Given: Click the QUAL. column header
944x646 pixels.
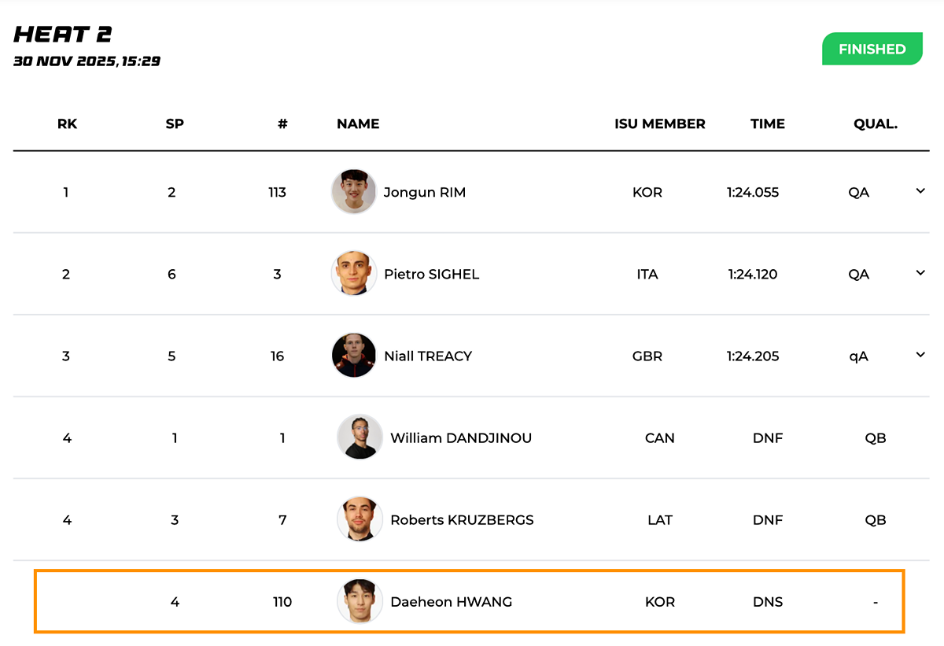Looking at the screenshot, I should (876, 124).
